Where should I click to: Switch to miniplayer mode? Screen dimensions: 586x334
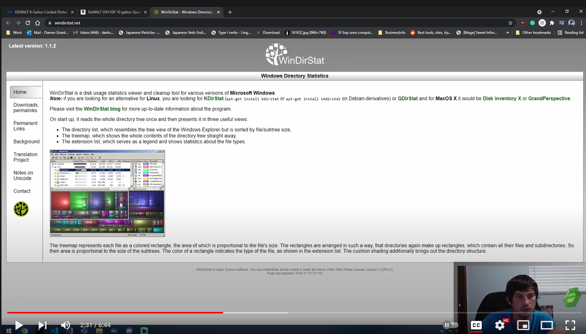pyautogui.click(x=523, y=325)
